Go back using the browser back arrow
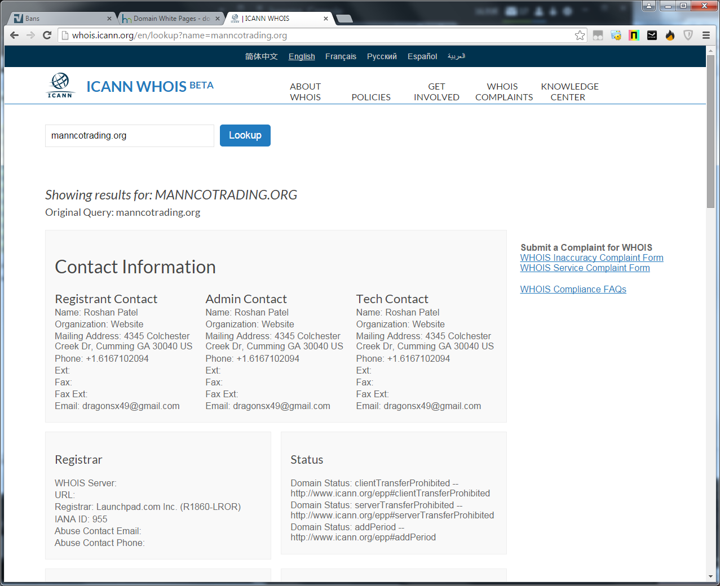The image size is (720, 586). (15, 35)
